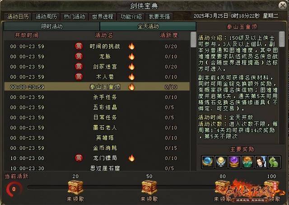This screenshot has height=205, width=289.
Task: Click the activity list scrollbar handle
Action: point(193,39)
